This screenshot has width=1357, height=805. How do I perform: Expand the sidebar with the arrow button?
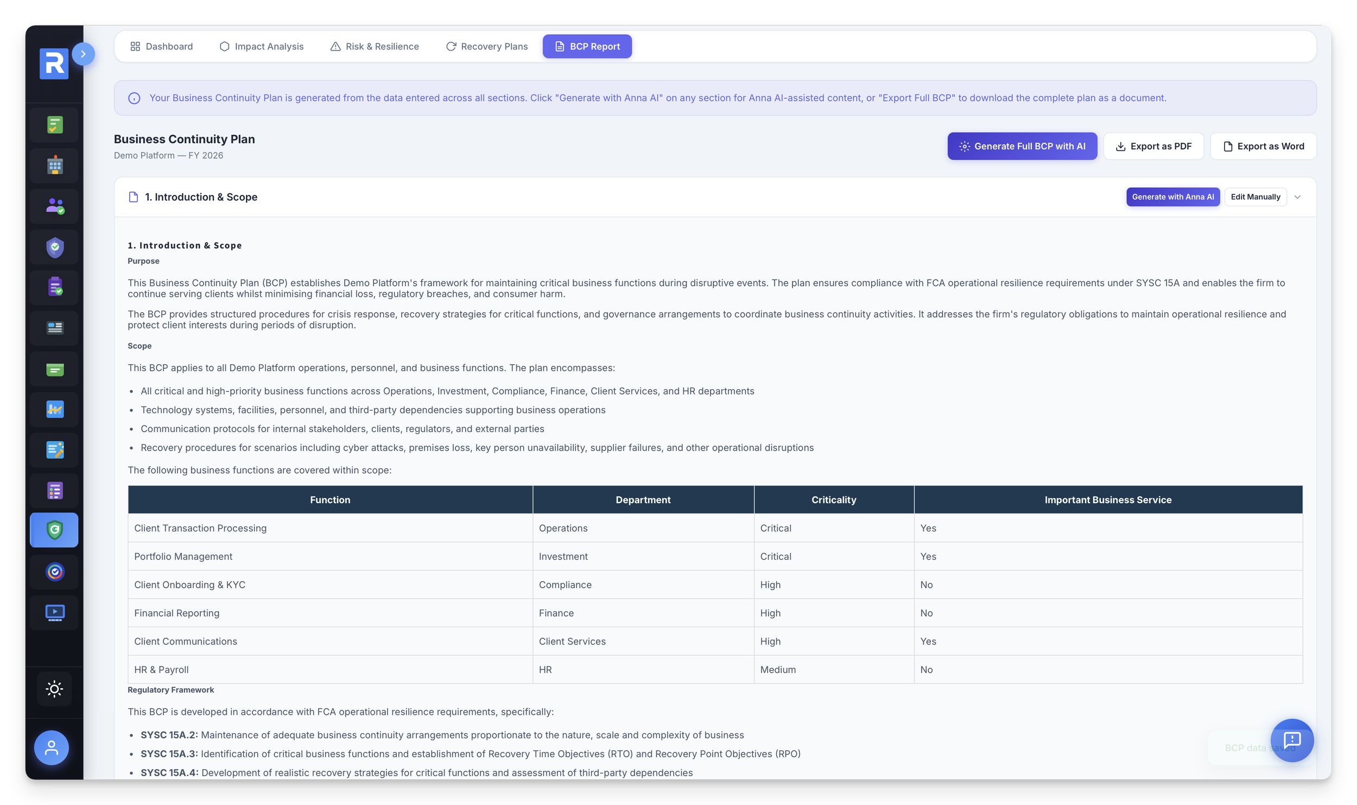pyautogui.click(x=83, y=54)
